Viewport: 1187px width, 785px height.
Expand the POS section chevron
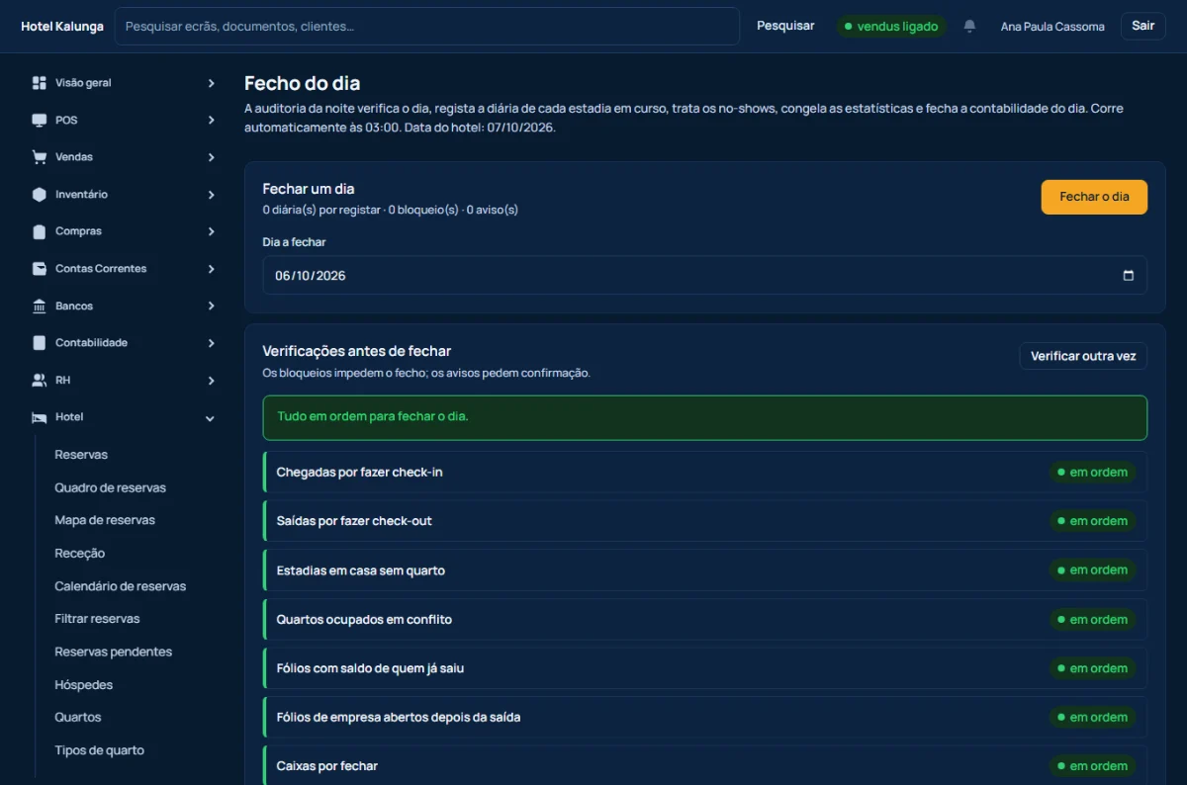(211, 121)
